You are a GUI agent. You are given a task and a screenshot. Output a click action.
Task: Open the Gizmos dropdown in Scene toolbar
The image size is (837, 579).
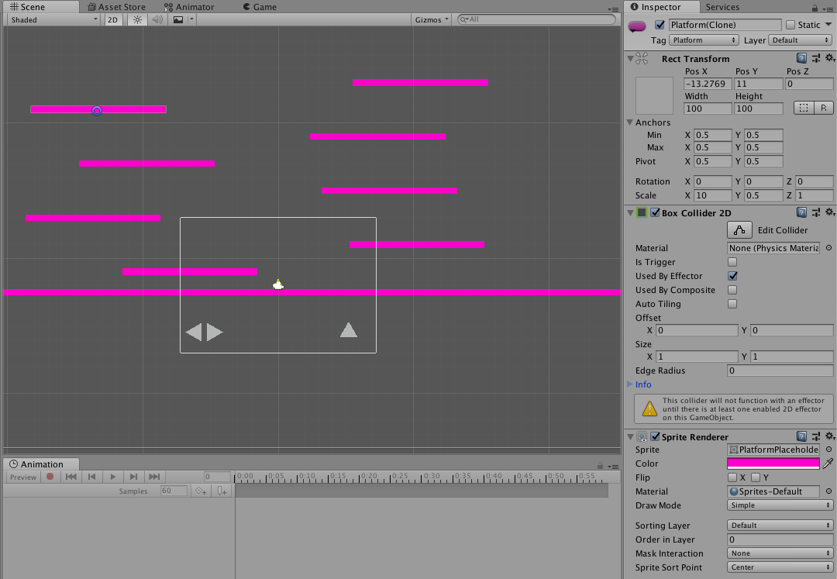tap(431, 19)
